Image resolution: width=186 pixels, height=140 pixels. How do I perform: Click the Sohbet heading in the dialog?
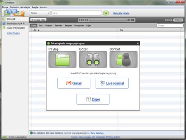115,49
